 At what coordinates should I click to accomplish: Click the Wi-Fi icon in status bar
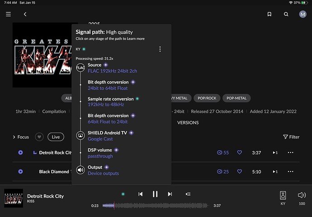[x=291, y=3]
